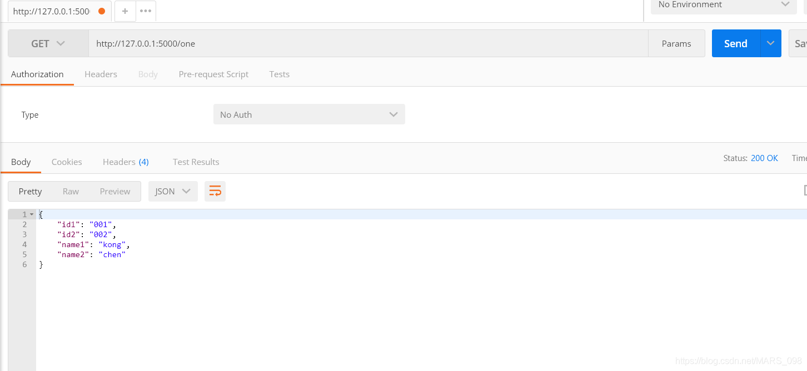This screenshot has height=371, width=807.
Task: Click the request URL input field
Action: pyautogui.click(x=367, y=43)
